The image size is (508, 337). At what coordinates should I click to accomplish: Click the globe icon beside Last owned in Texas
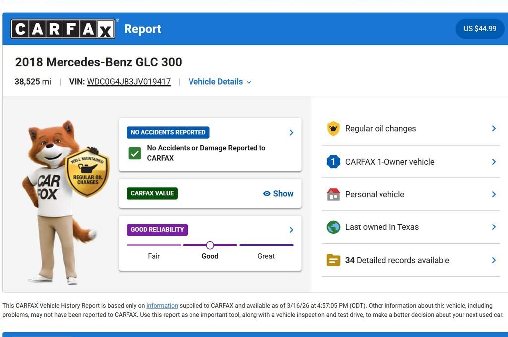click(333, 226)
